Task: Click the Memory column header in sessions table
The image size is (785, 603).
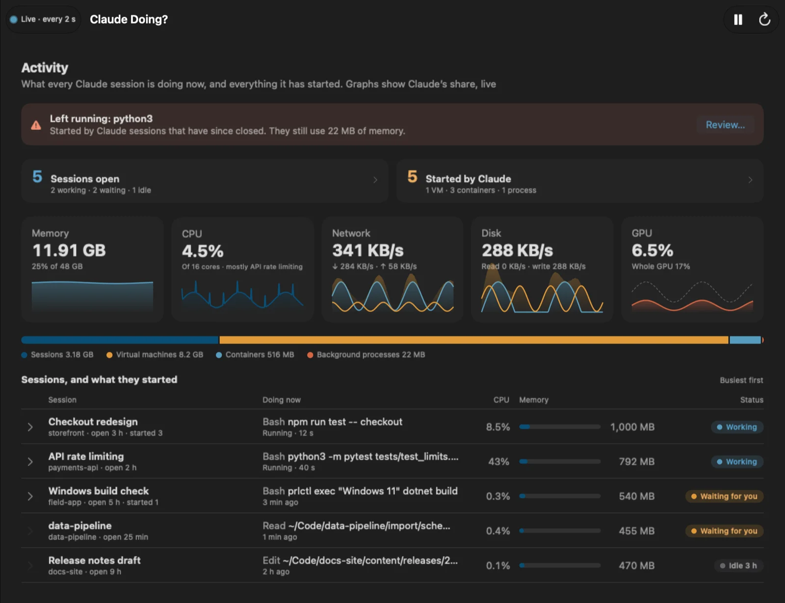Action: pos(534,400)
